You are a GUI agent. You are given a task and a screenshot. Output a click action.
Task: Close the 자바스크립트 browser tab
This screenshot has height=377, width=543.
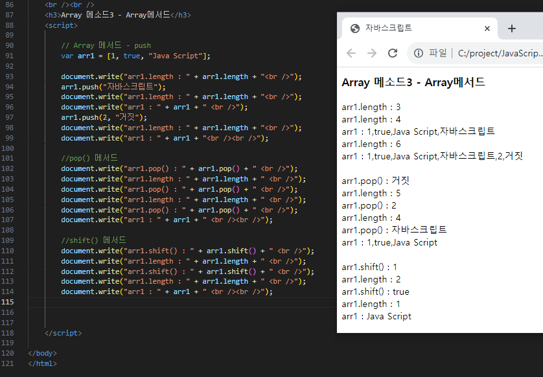coord(487,29)
